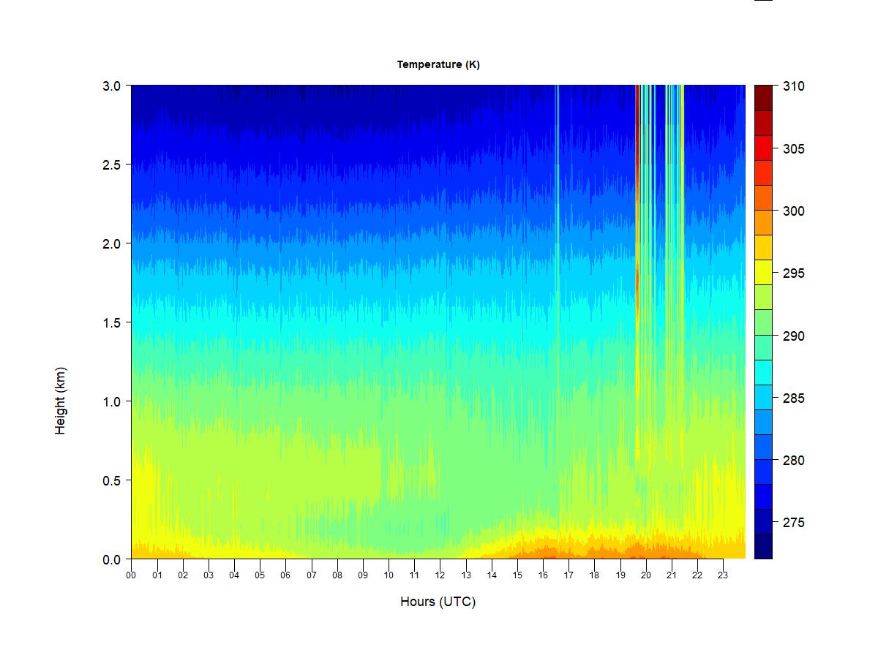The width and height of the screenshot is (878, 658).
Task: Pick the bright red swatch beside 305
Action: pos(763,148)
